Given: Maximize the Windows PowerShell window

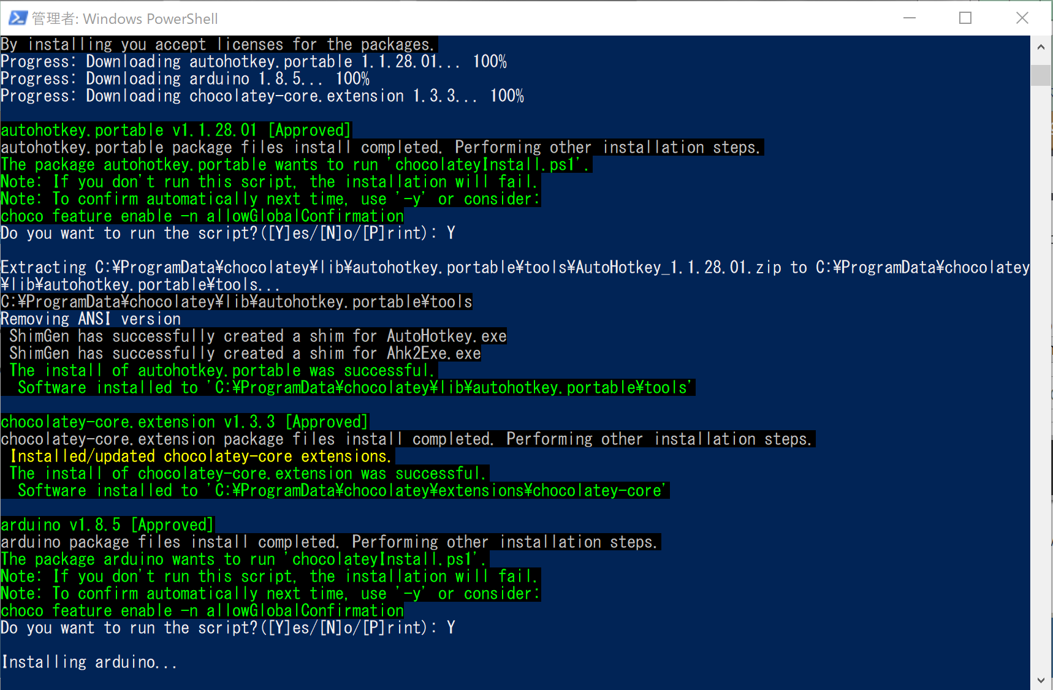Looking at the screenshot, I should coord(965,18).
